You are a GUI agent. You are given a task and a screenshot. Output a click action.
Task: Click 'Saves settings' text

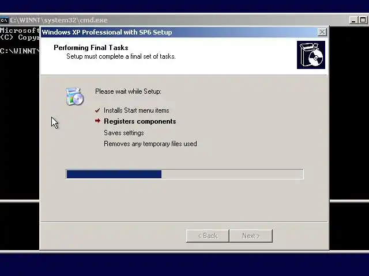tap(124, 133)
